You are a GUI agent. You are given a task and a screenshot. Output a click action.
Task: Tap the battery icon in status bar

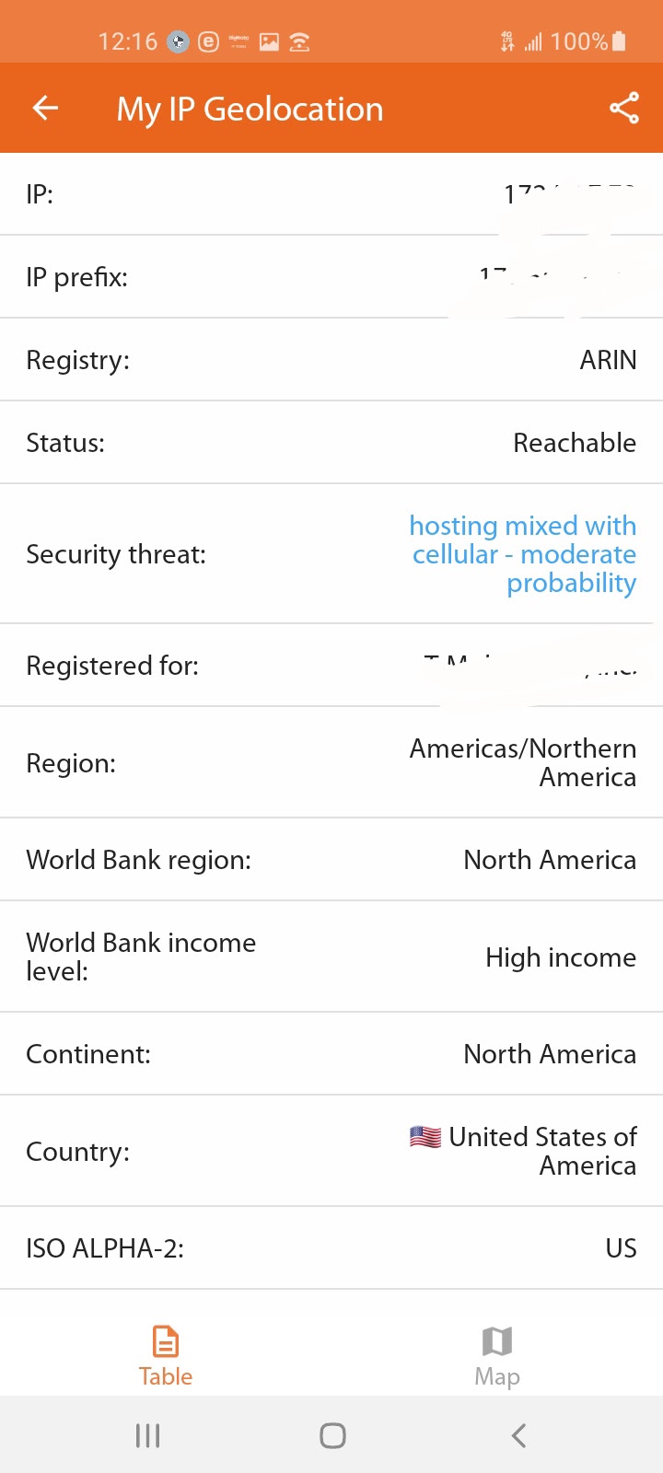(619, 41)
